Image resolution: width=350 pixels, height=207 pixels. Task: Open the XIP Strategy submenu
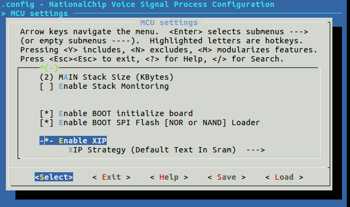pos(166,150)
